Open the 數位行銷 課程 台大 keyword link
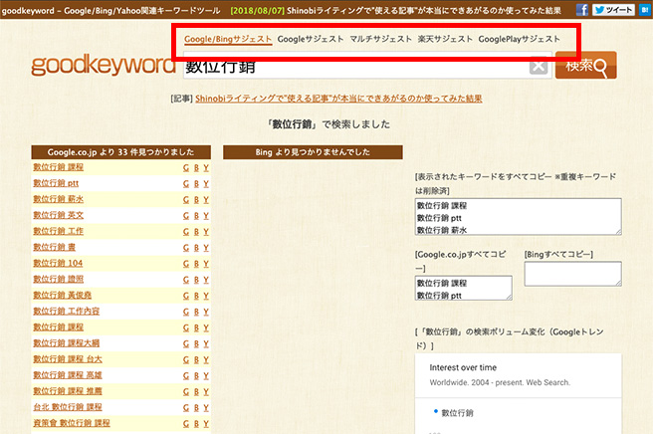Viewport: 653px width, 434px height. pyautogui.click(x=68, y=359)
